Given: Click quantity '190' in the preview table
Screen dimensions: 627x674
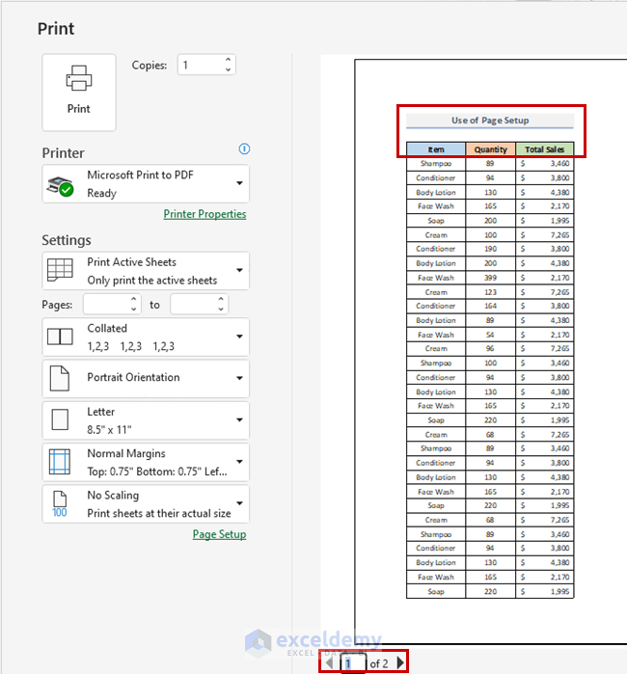Looking at the screenshot, I should click(490, 249).
